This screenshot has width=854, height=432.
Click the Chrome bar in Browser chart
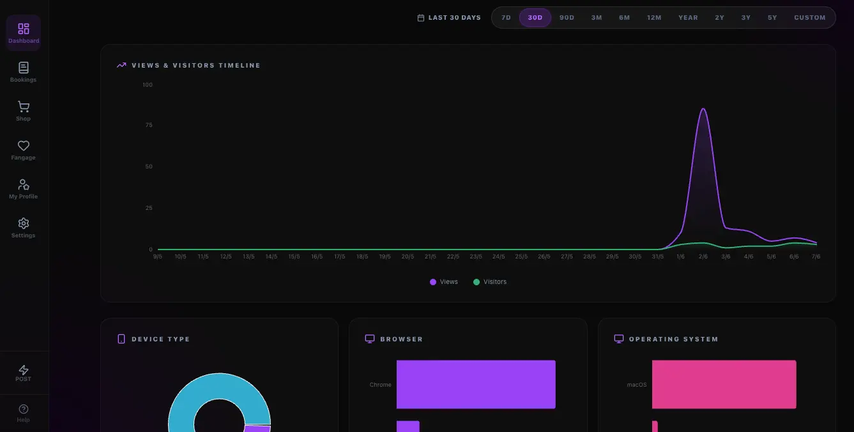(x=476, y=384)
